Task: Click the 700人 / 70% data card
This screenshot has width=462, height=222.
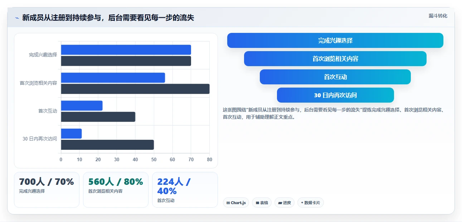Action: 47,190
